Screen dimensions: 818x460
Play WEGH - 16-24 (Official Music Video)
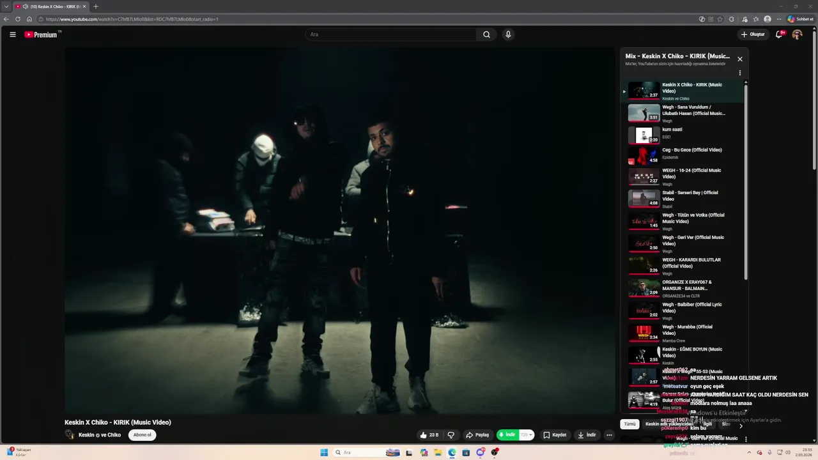(683, 177)
